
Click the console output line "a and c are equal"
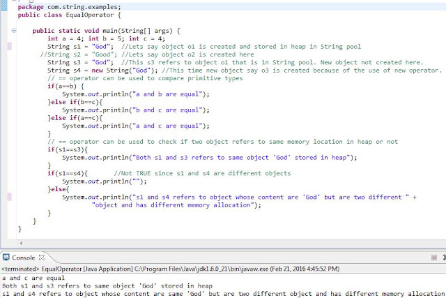click(x=33, y=278)
